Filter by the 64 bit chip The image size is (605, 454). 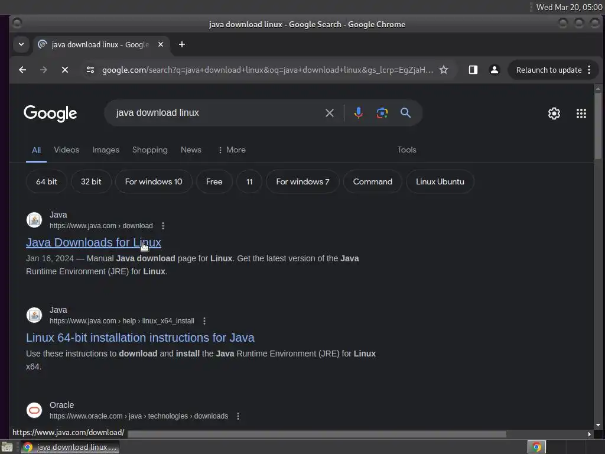(x=47, y=181)
